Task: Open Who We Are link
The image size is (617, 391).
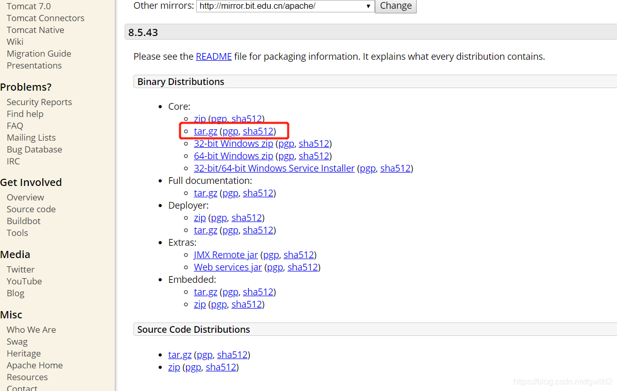Action: [31, 330]
